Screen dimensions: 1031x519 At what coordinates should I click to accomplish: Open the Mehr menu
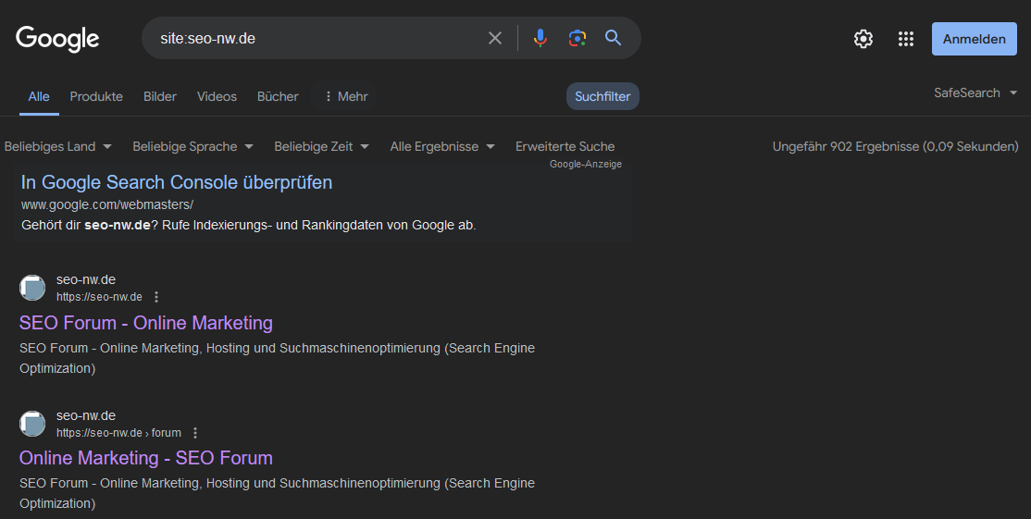(345, 96)
